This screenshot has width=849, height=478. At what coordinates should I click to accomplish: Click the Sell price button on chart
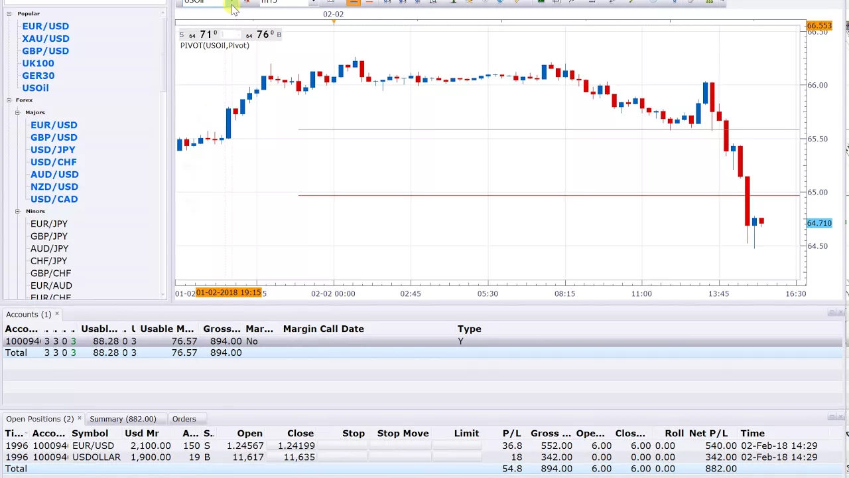click(x=199, y=35)
